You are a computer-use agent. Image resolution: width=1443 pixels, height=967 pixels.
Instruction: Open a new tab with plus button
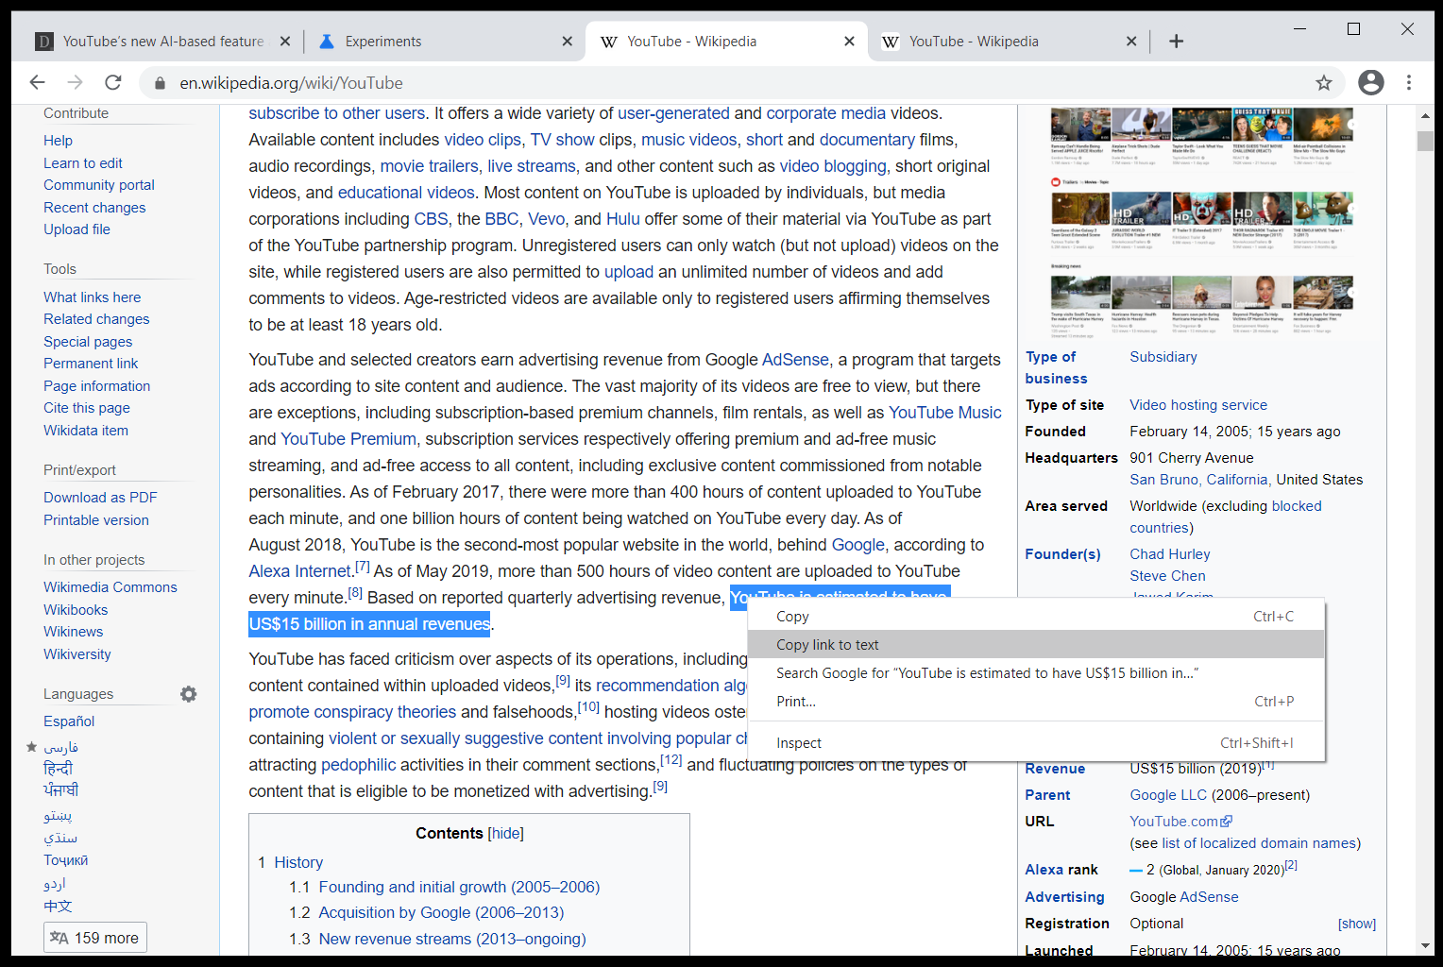click(1176, 42)
